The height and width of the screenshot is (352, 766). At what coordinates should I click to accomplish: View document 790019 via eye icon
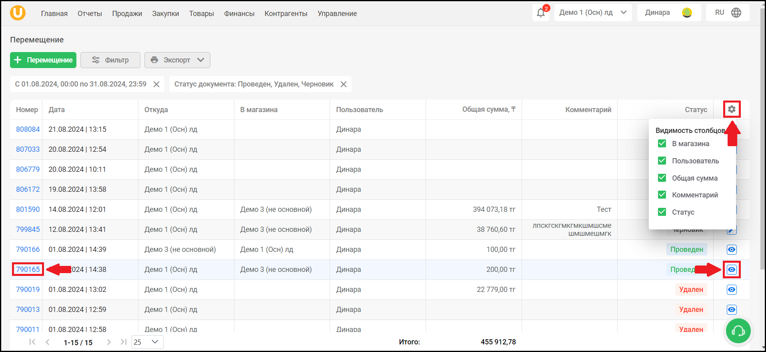(732, 290)
